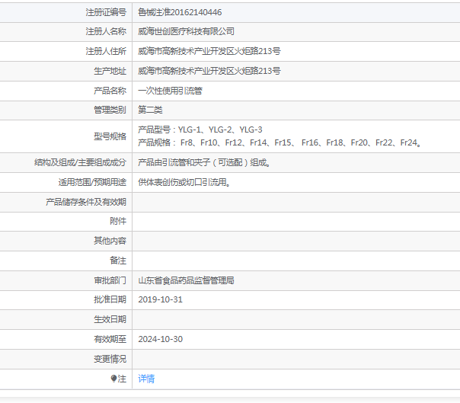The height and width of the screenshot is (403, 460).
Task: Click registrant name 威海世创医疗科技有限公司
Action: coord(186,31)
